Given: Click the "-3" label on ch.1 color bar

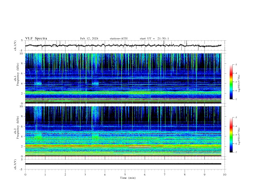Looking at the screenshot, I should [235, 64].
